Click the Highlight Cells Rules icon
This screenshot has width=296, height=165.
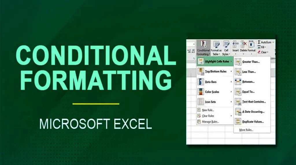(201, 61)
